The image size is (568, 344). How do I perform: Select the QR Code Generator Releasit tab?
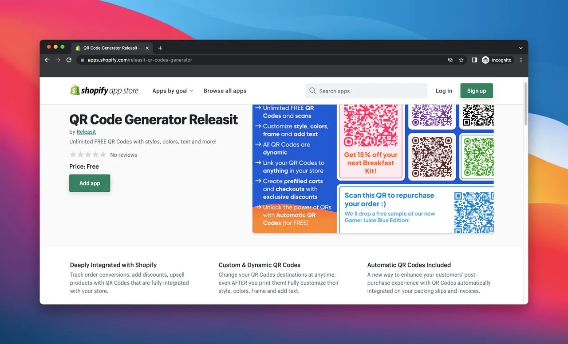(x=112, y=48)
